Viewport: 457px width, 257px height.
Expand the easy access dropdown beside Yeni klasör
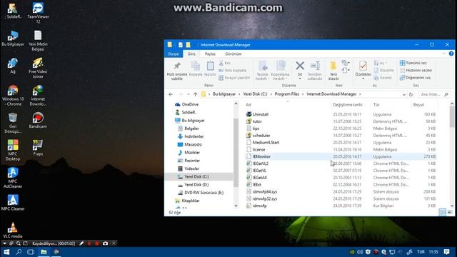pos(346,71)
